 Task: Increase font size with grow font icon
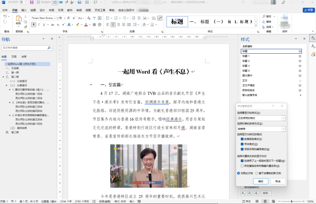69,18
